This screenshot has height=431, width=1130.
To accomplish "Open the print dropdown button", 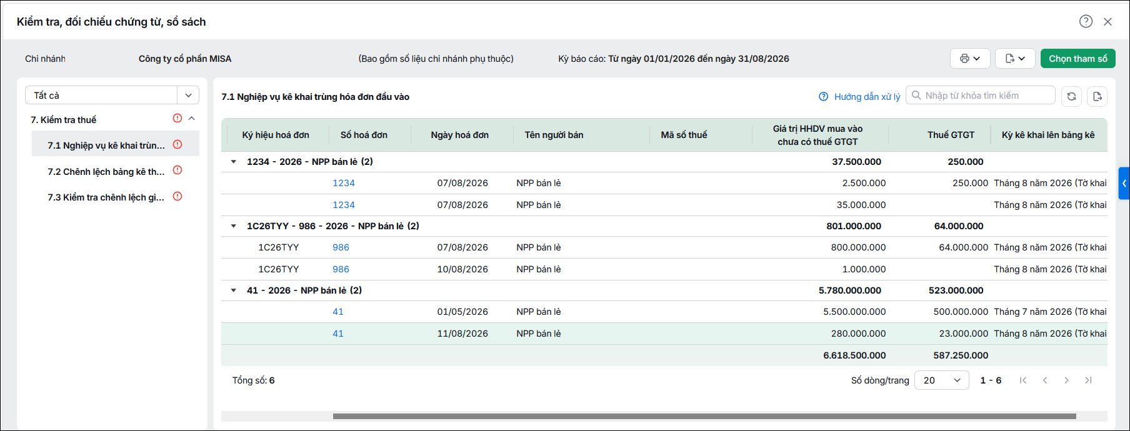I will (x=970, y=58).
